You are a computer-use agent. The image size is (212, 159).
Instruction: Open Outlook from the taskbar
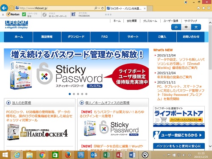coord(94,155)
